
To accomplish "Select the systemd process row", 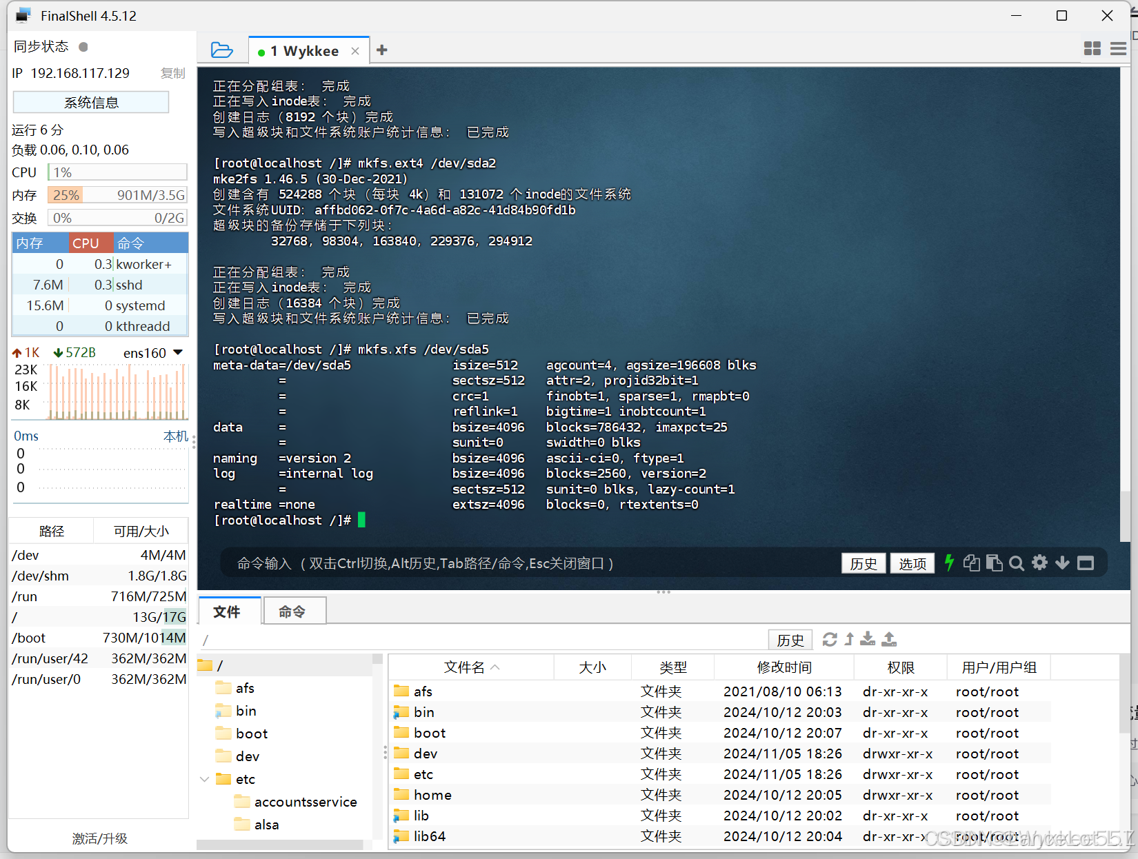I will pyautogui.click(x=100, y=305).
